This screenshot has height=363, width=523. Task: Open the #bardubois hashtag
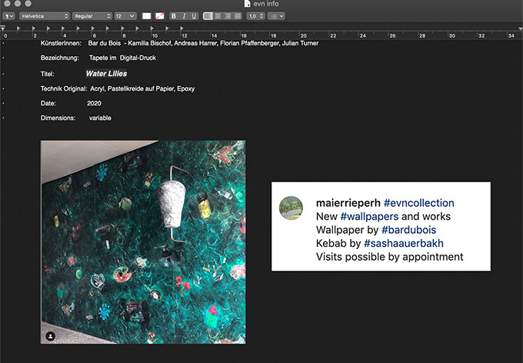pyautogui.click(x=409, y=230)
